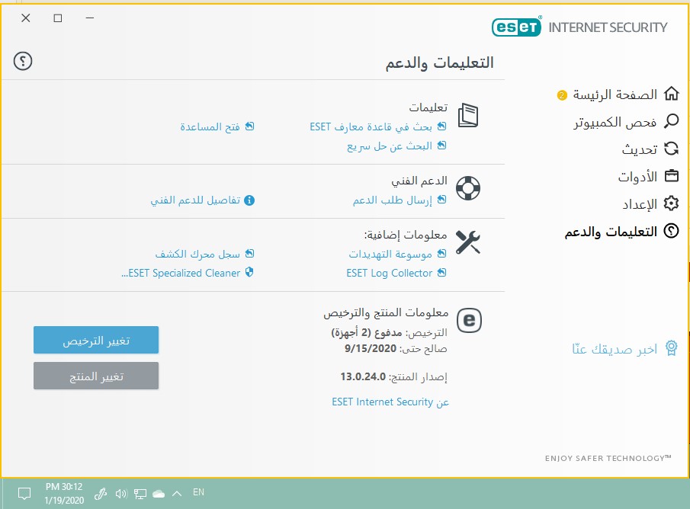The height and width of the screenshot is (509, 690).
Task: Open the OneDrive cloud tray icon
Action: (x=159, y=494)
